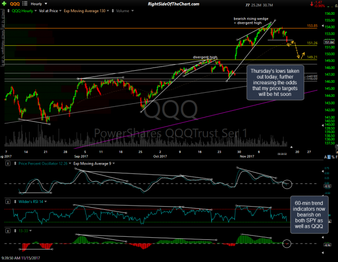Click the QQQ ticker symbol field
The image size is (338, 262).
click(15, 4)
